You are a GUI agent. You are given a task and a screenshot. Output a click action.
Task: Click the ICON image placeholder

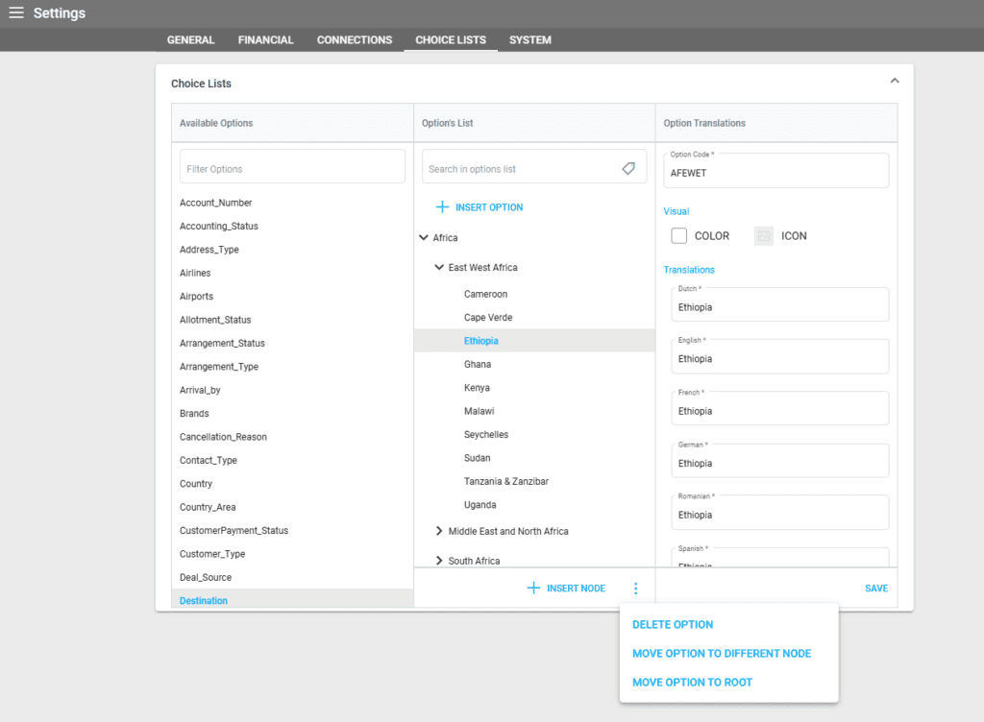764,236
